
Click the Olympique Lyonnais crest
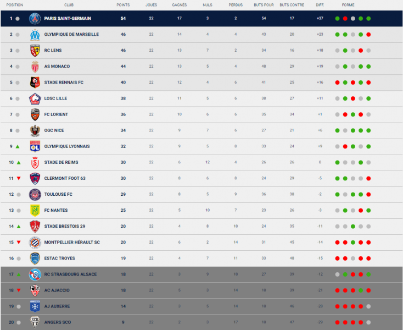coord(35,146)
